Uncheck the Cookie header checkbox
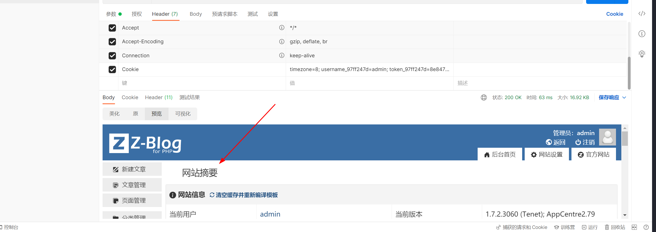The width and height of the screenshot is (656, 232). [112, 69]
